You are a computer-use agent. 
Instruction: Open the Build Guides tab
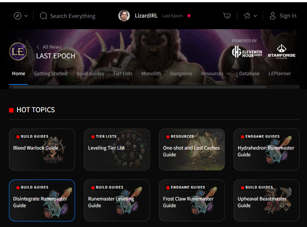point(90,73)
